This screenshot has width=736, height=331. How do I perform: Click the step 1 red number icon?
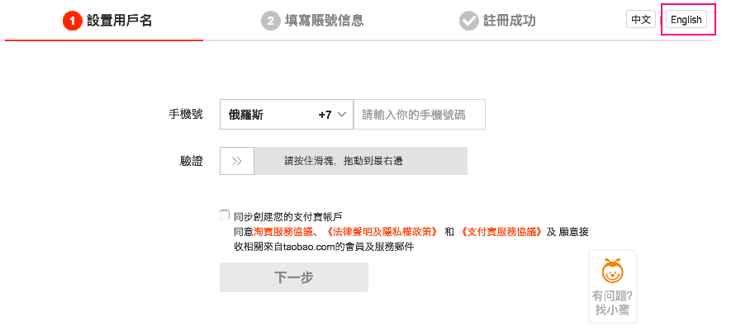click(x=73, y=21)
